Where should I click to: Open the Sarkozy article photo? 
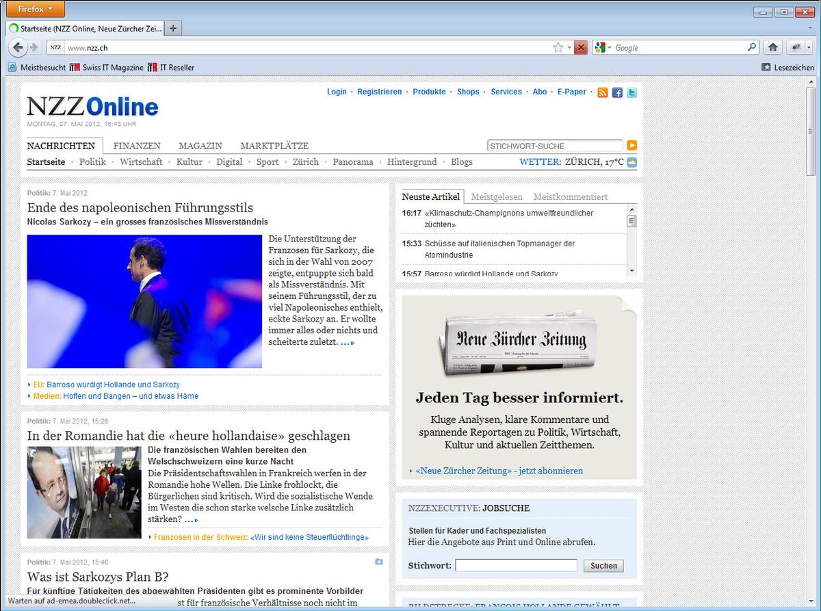[144, 302]
